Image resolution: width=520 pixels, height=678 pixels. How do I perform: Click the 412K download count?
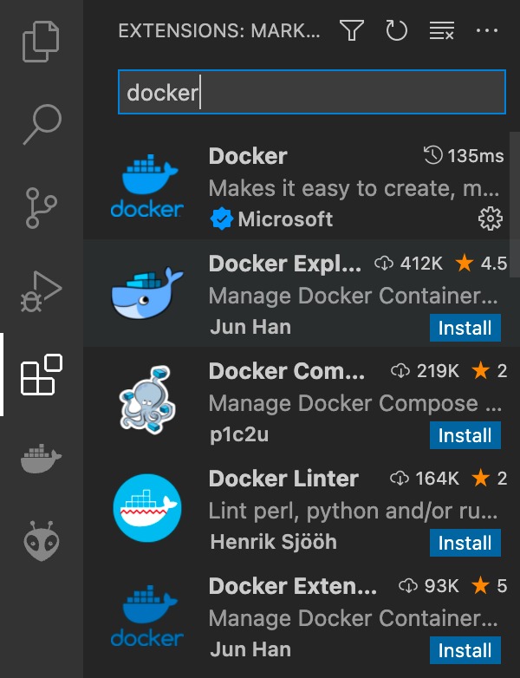421,264
